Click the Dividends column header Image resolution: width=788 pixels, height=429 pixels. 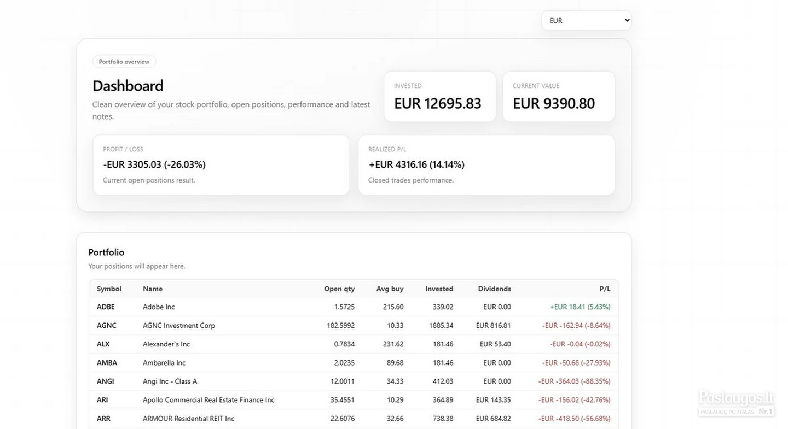(x=495, y=289)
